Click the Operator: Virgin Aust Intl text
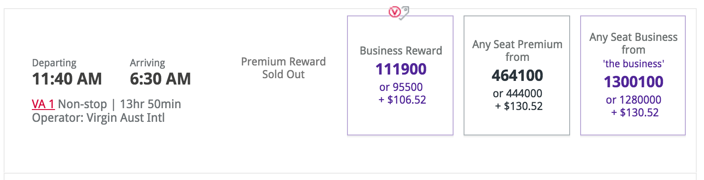This screenshot has width=704, height=180. pos(98,118)
